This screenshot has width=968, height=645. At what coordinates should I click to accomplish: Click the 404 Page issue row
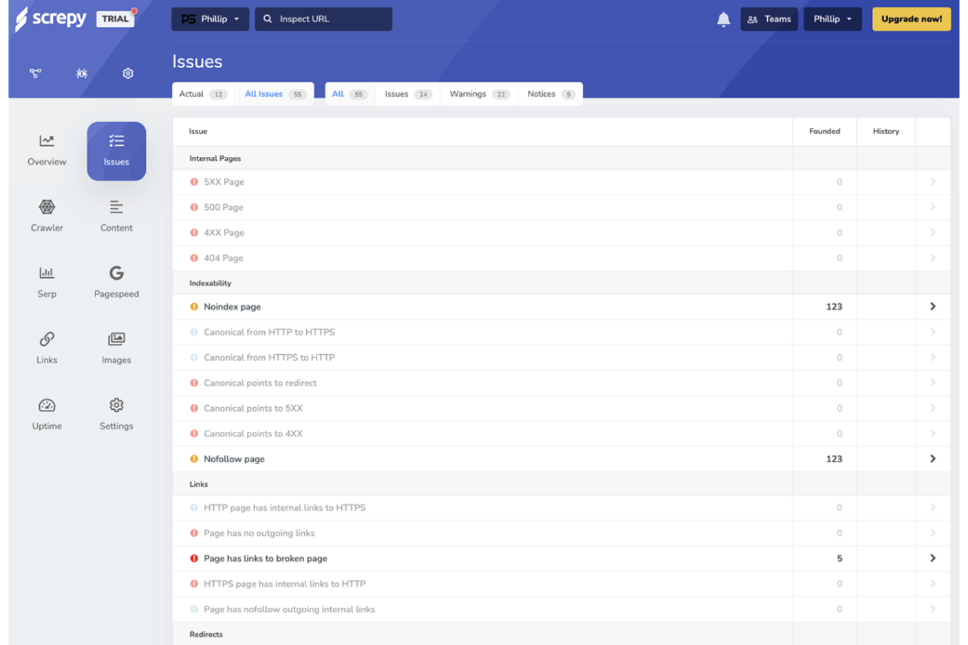pyautogui.click(x=561, y=258)
